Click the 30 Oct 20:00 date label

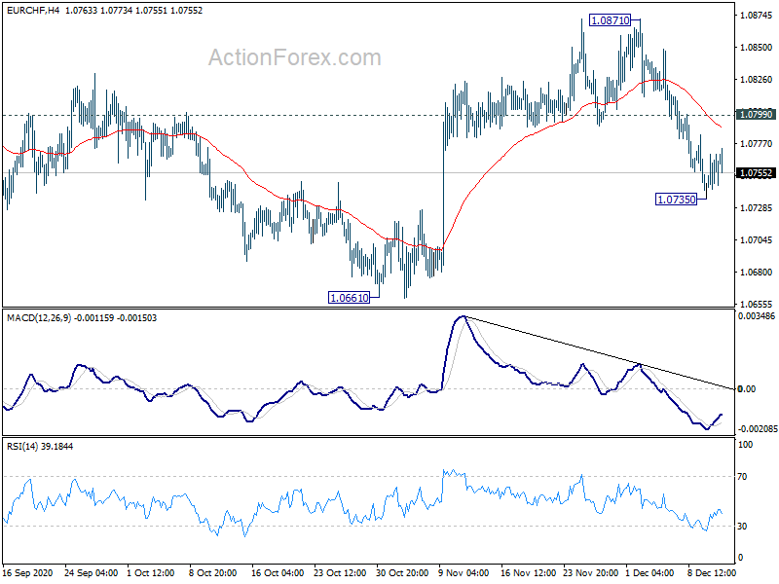[x=402, y=573]
